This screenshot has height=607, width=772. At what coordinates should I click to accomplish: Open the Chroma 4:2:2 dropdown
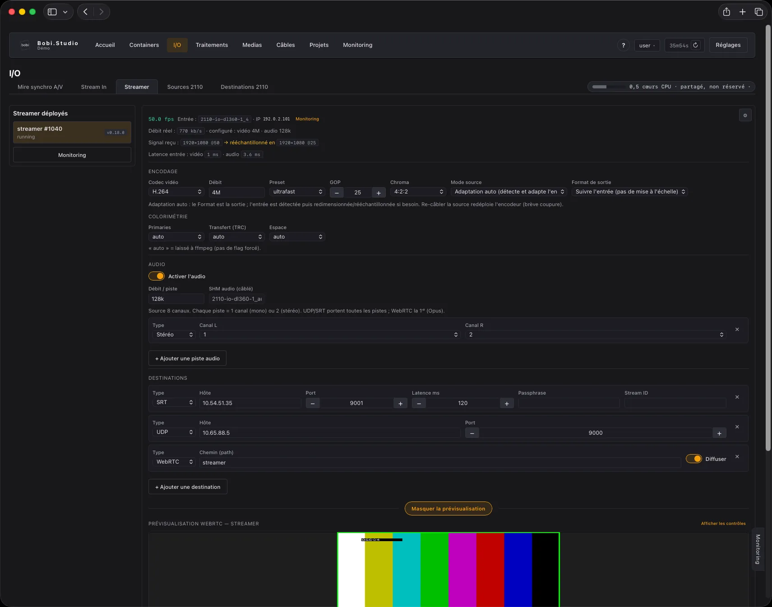(418, 192)
